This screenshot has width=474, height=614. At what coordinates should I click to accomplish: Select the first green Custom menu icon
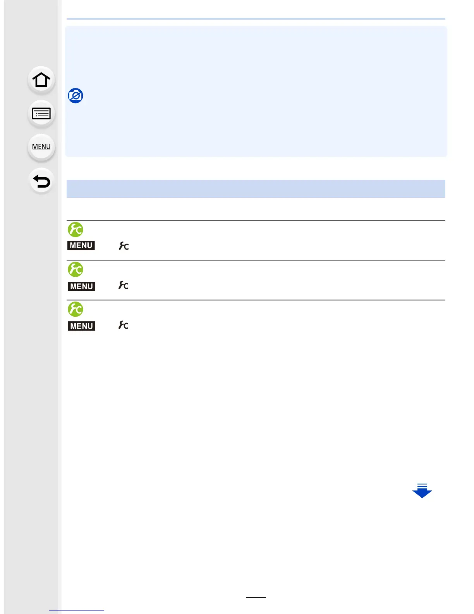point(76,229)
